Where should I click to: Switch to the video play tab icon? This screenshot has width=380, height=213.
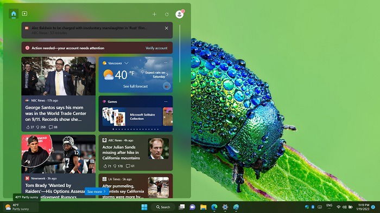point(24,14)
